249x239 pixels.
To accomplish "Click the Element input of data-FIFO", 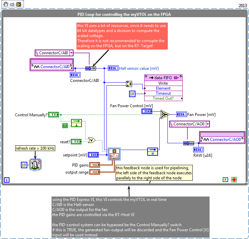I will pyautogui.click(x=163, y=88).
